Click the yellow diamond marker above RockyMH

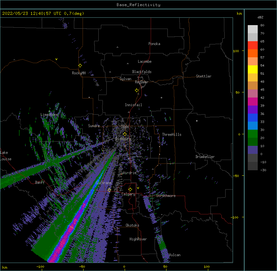coord(80,66)
